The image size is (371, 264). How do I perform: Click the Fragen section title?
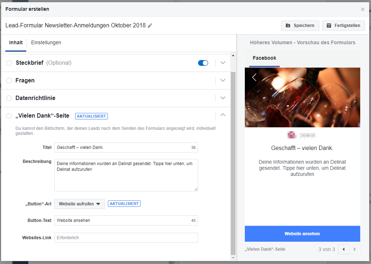coord(25,81)
